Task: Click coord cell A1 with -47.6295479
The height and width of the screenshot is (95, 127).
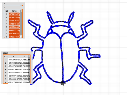Action: click(13, 60)
